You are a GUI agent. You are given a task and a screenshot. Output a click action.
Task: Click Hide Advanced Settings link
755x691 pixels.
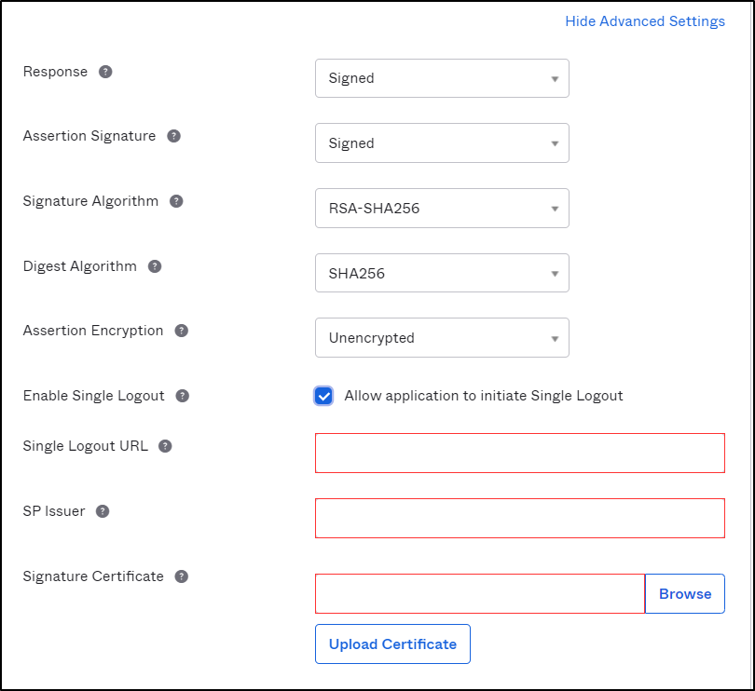645,21
